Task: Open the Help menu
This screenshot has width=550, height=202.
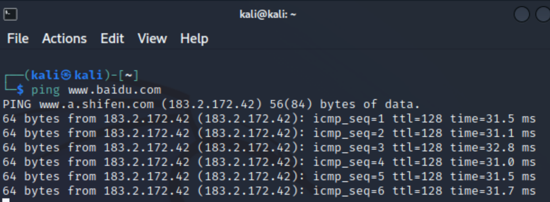Action: click(194, 38)
